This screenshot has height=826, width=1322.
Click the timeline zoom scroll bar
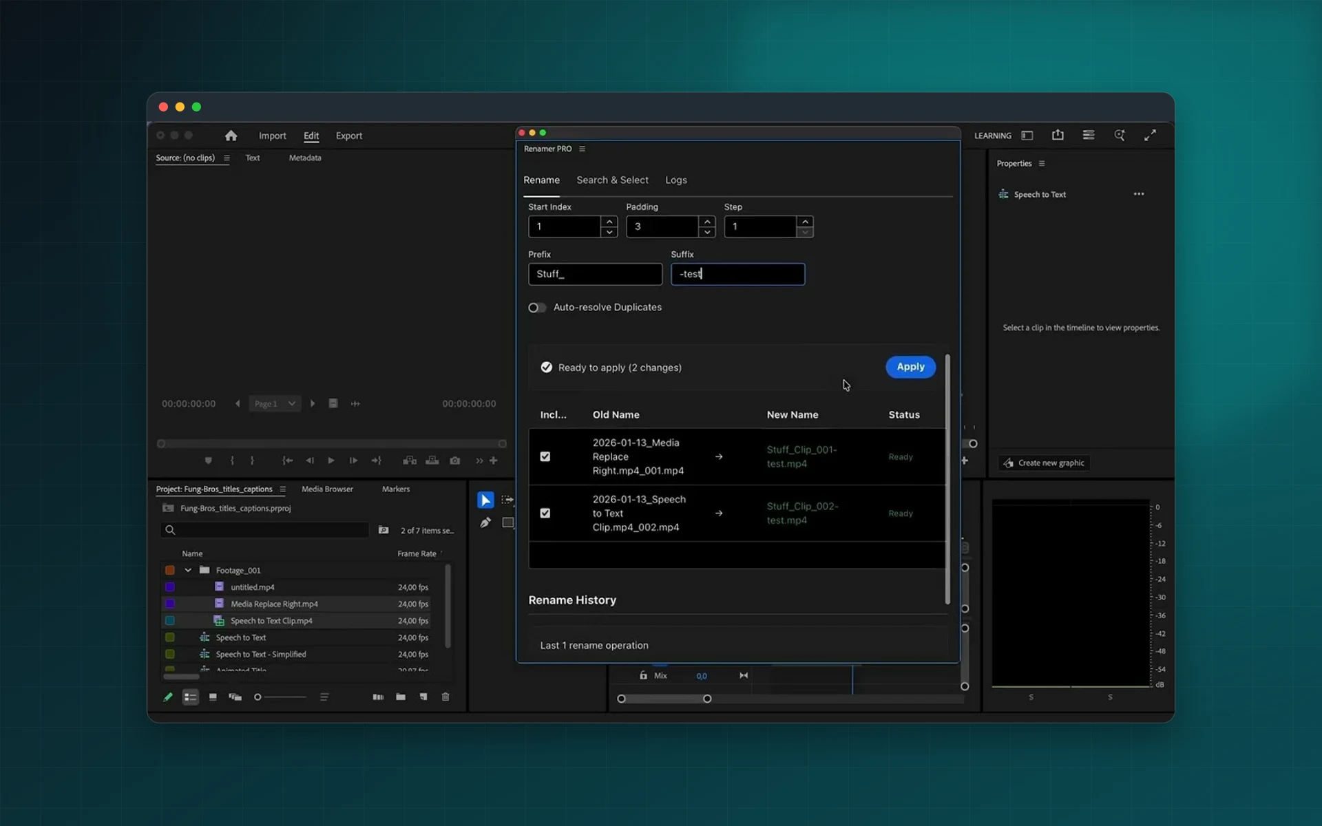664,699
